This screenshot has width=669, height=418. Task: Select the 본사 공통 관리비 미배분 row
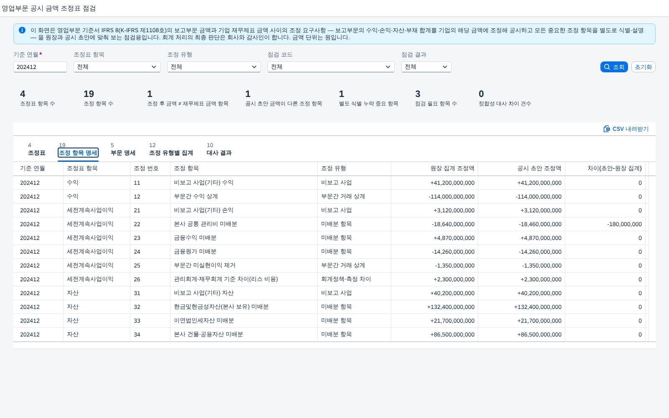(x=334, y=224)
